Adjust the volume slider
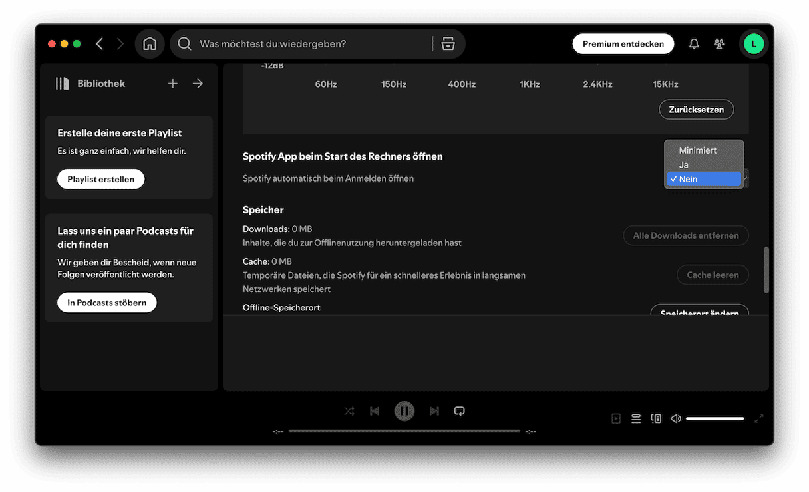Image resolution: width=809 pixels, height=492 pixels. click(715, 418)
